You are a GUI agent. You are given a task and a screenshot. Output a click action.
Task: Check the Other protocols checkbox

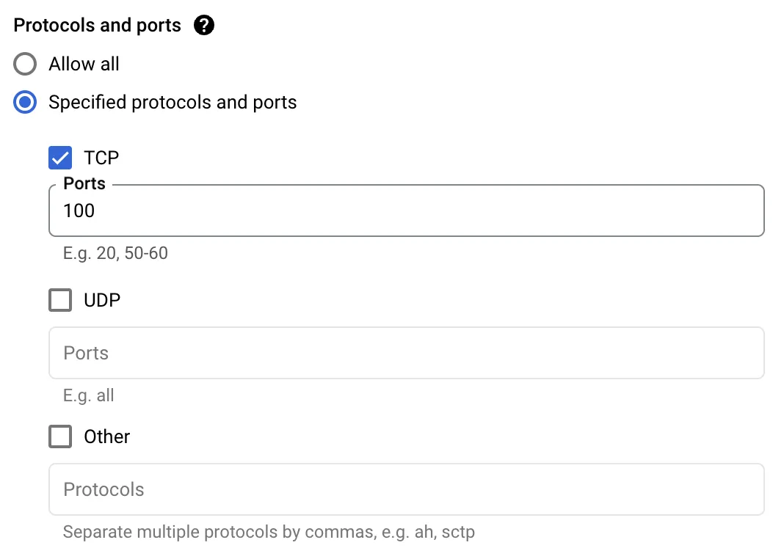tap(59, 436)
